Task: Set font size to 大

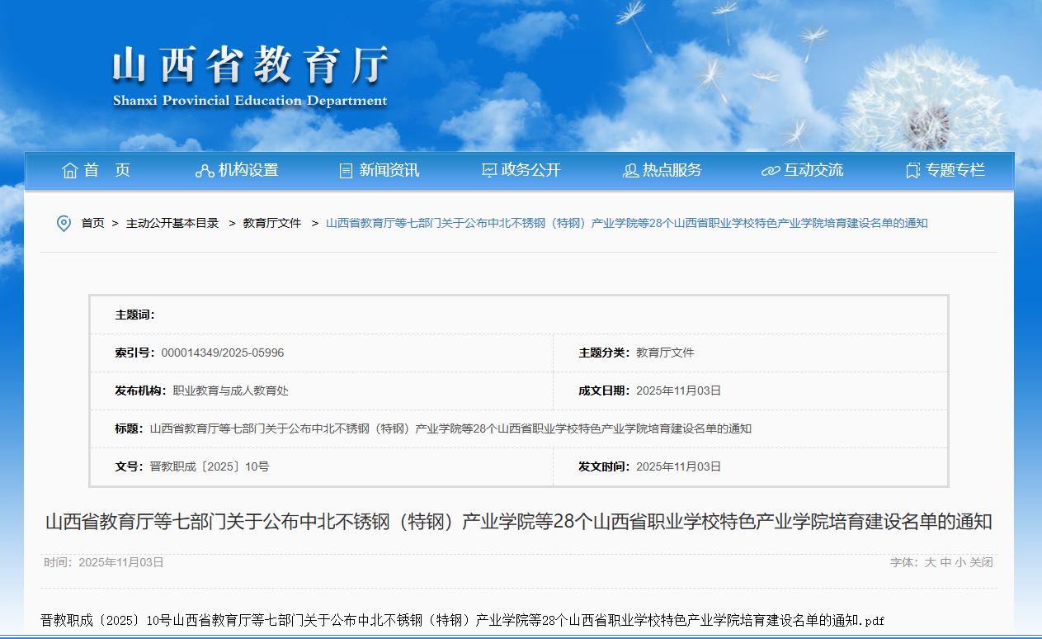Action: [930, 562]
